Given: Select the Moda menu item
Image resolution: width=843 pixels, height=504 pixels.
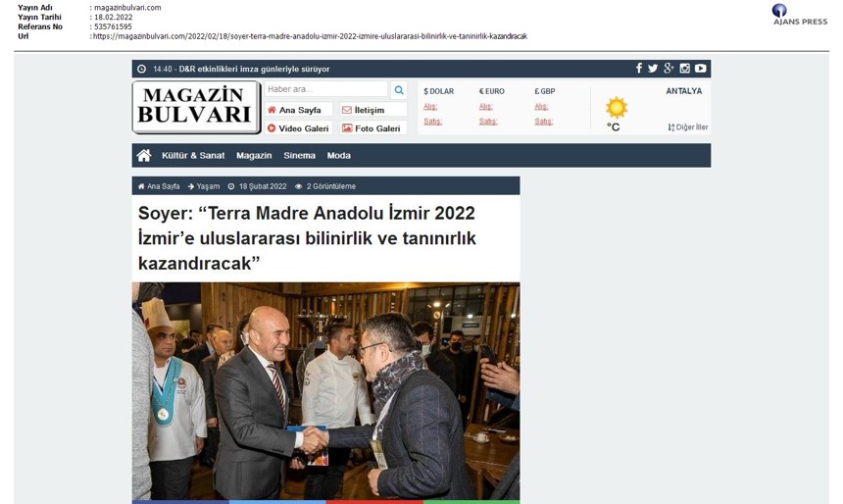Looking at the screenshot, I should click(x=339, y=156).
